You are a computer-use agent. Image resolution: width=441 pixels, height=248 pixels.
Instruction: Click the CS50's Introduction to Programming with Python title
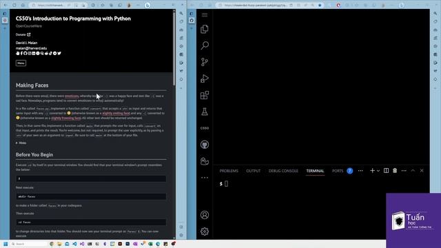(x=73, y=19)
